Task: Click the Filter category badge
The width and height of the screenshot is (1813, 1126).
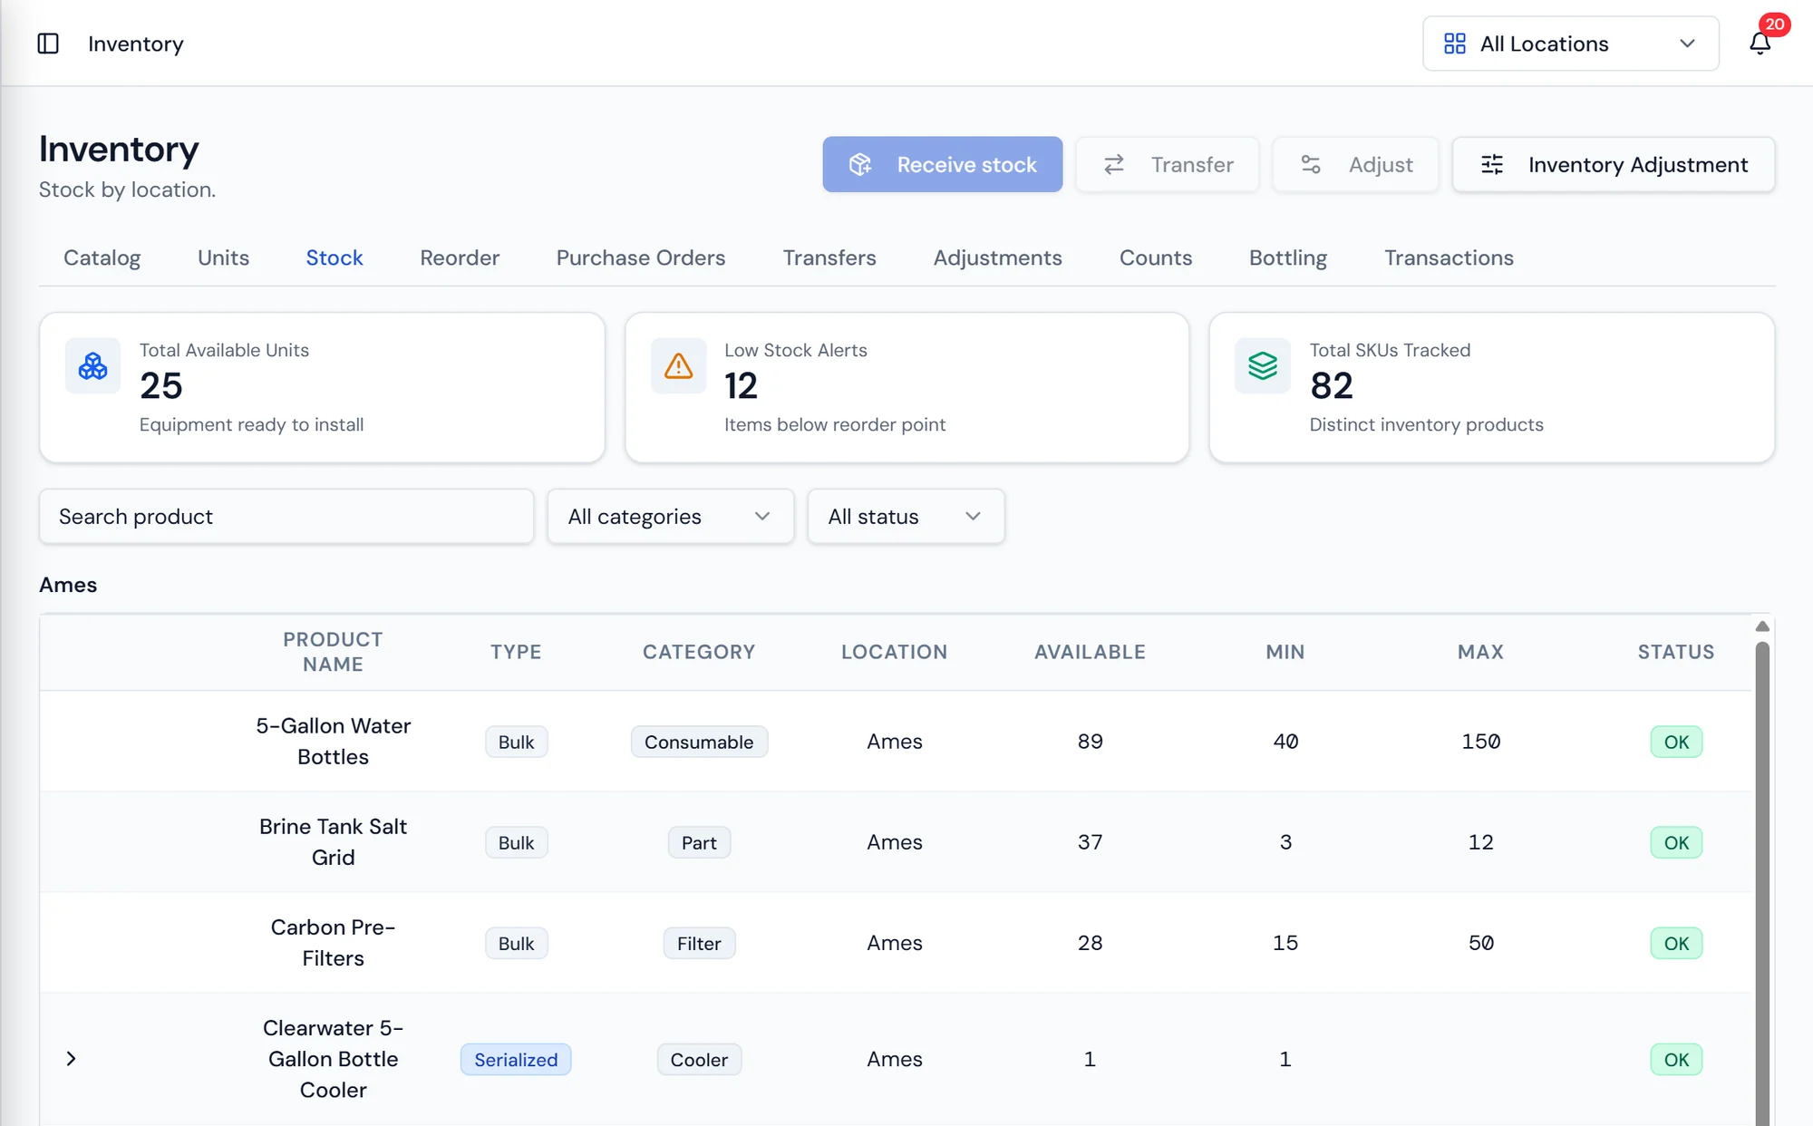Action: point(699,943)
